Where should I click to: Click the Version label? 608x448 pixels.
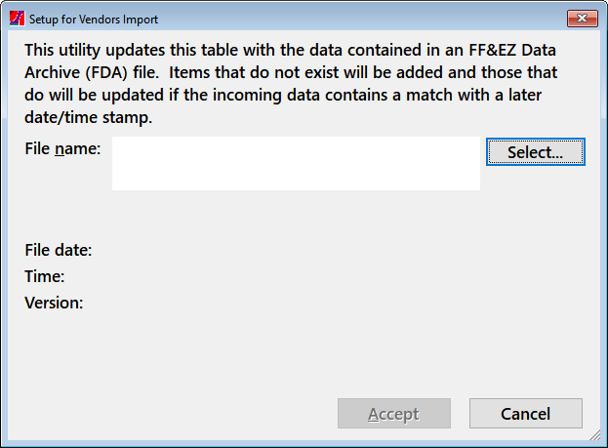click(54, 303)
